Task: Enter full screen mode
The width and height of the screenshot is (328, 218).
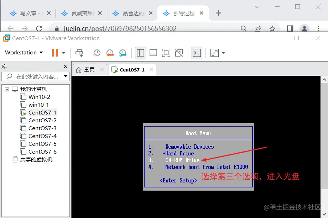Action: point(166,53)
